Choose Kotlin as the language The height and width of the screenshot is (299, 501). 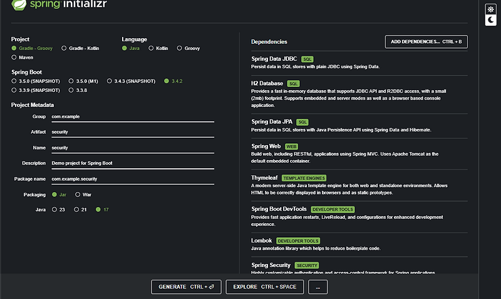click(158, 48)
